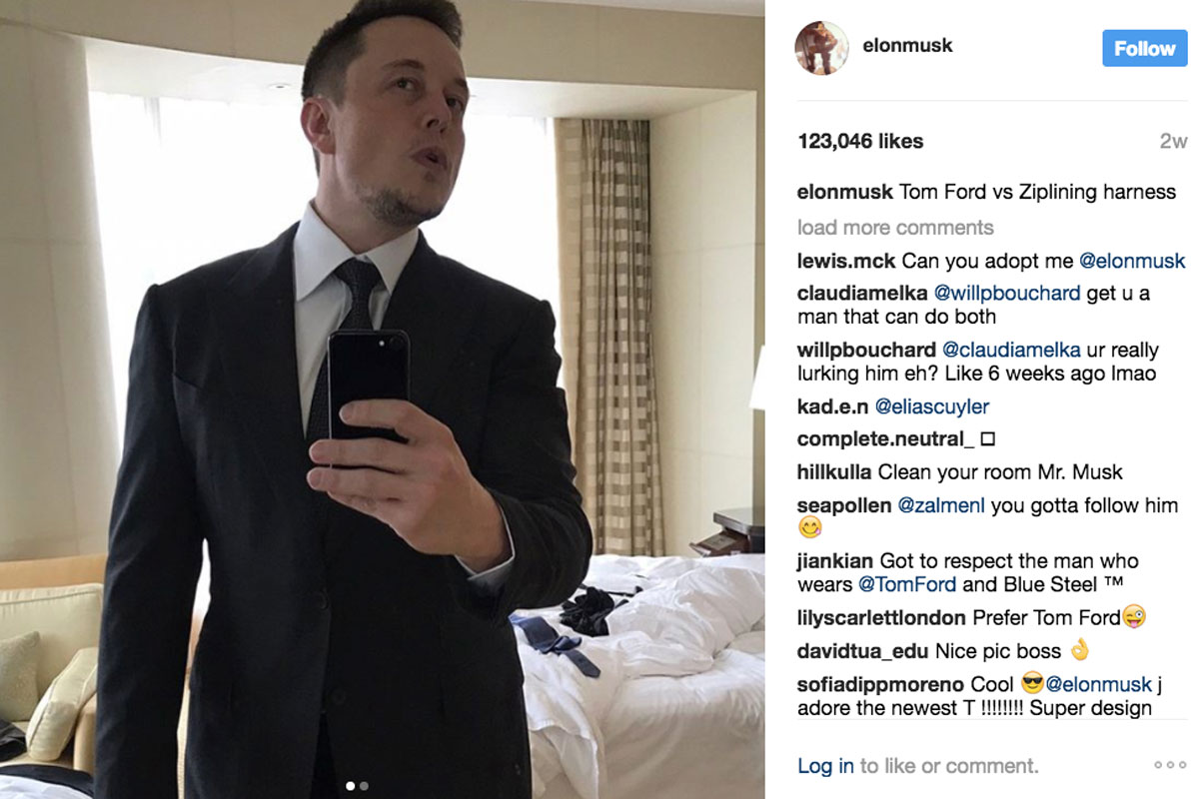Open hillkulla user profile
Viewport: 1199px width, 799px height.
click(834, 472)
